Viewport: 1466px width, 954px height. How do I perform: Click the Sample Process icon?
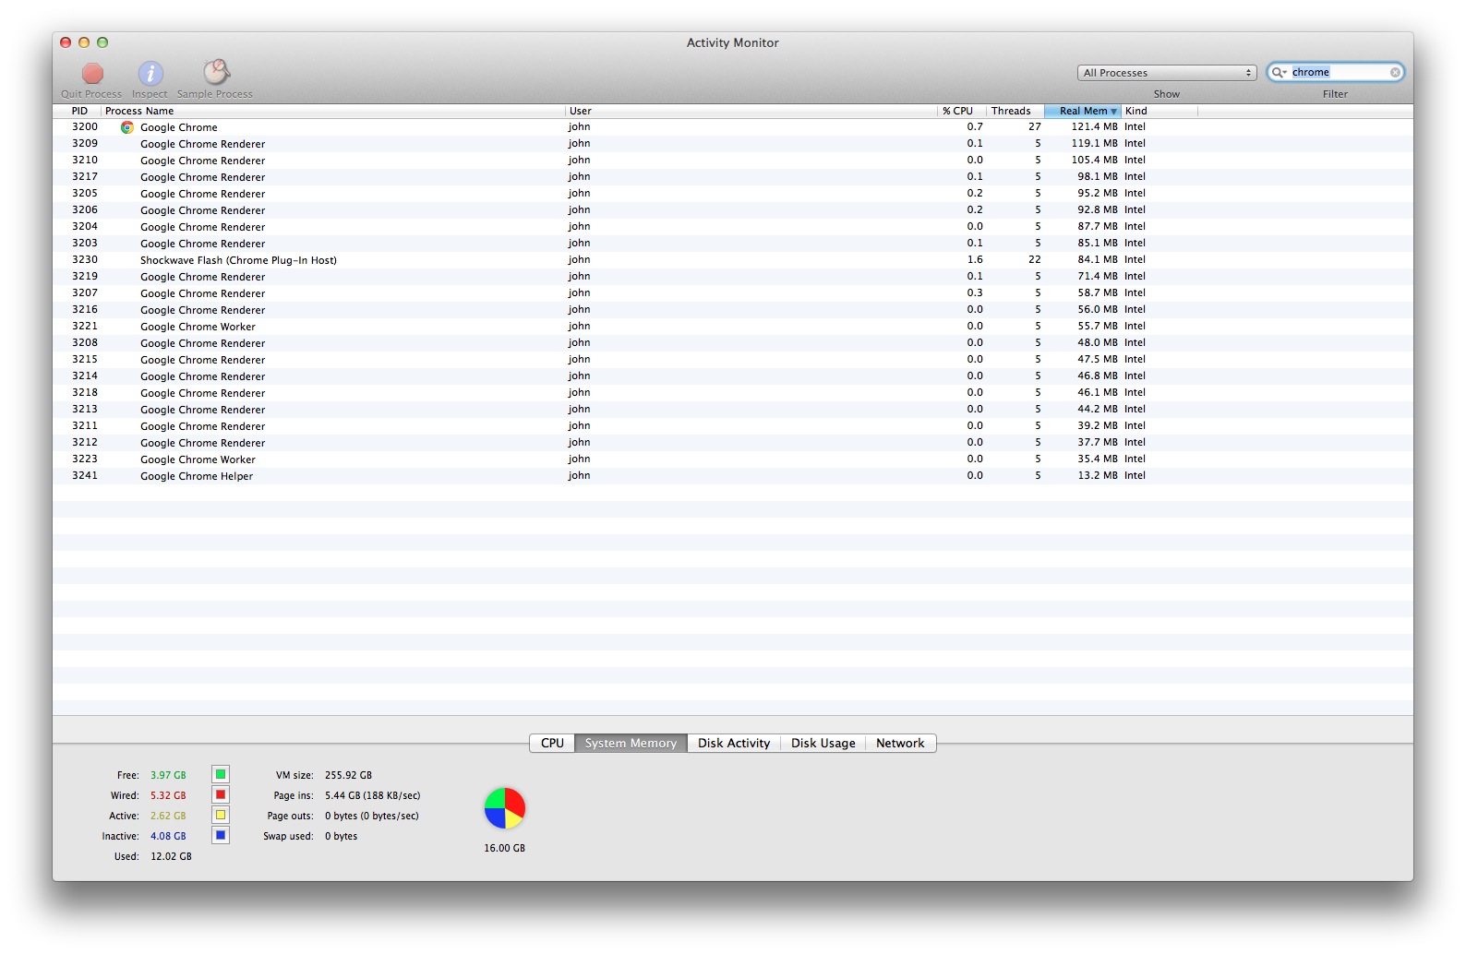[216, 72]
